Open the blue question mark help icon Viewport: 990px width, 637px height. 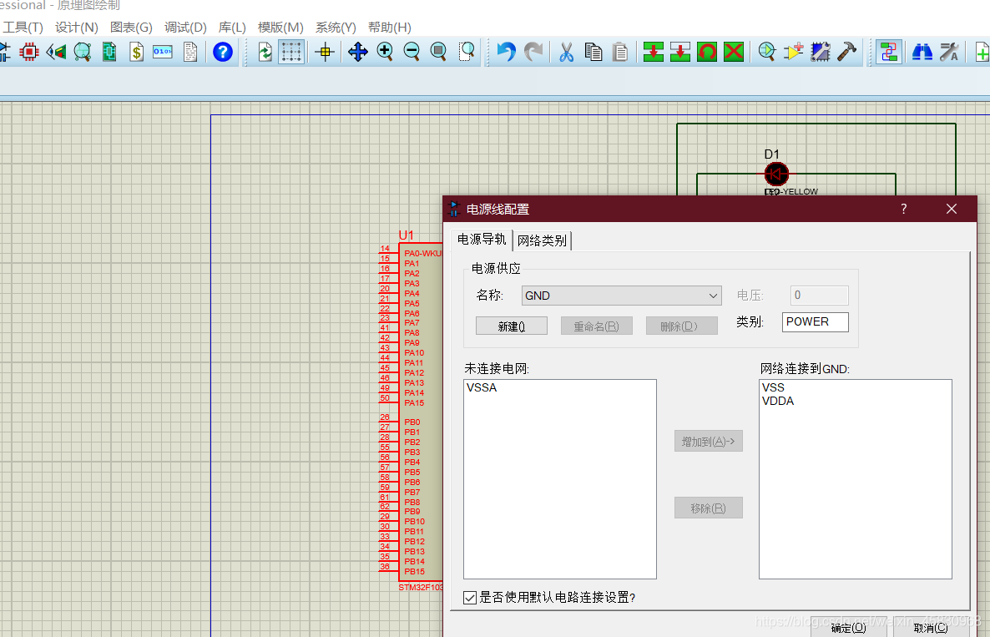222,52
